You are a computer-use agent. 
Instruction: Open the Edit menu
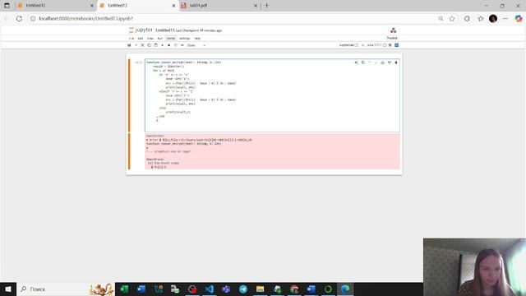click(x=141, y=39)
